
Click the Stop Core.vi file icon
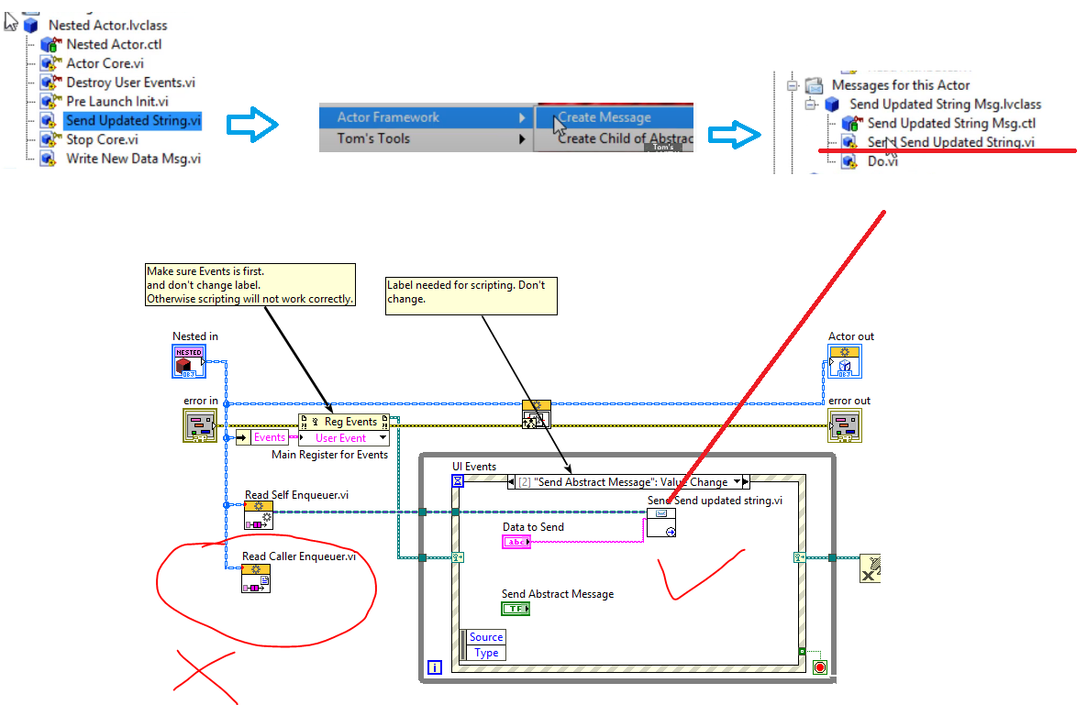coord(50,139)
